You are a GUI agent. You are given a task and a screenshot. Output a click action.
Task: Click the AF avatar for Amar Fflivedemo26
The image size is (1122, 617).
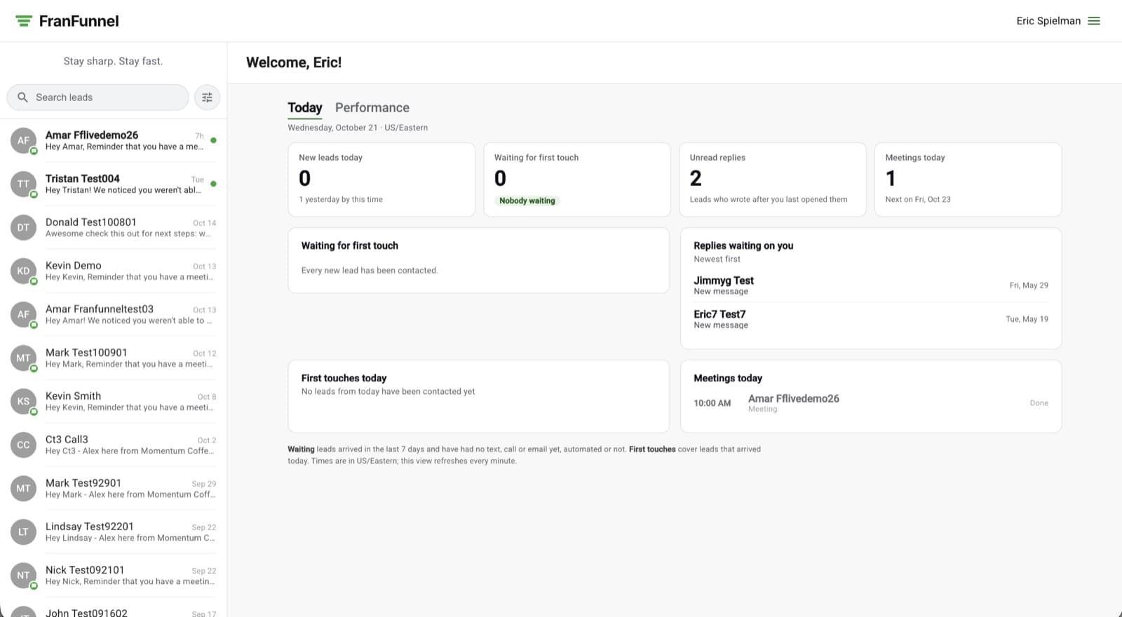[x=23, y=140]
